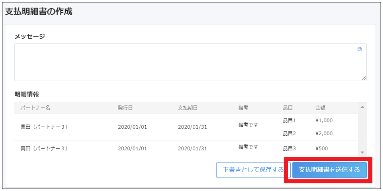Click the 明細情報 section heading
This screenshot has height=191, width=383.
coord(27,95)
